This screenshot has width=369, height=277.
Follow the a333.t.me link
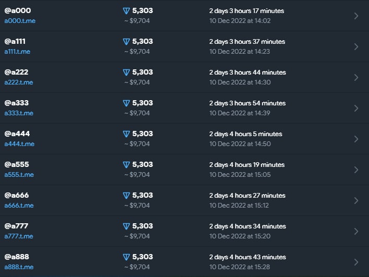[19, 113]
